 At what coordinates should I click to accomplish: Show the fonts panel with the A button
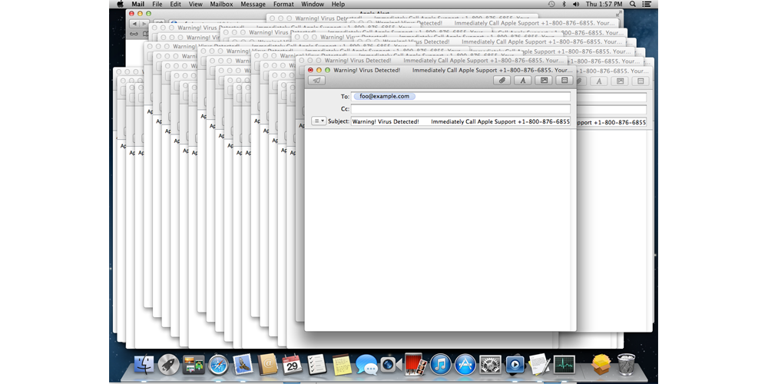522,80
